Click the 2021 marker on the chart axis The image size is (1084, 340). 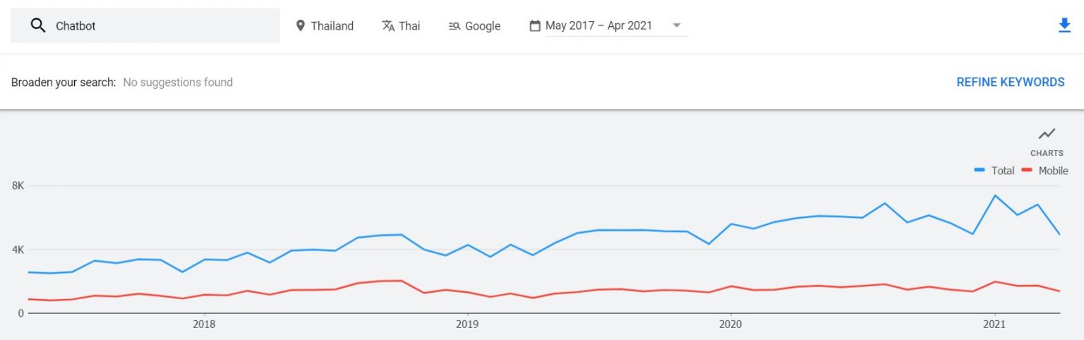(994, 324)
